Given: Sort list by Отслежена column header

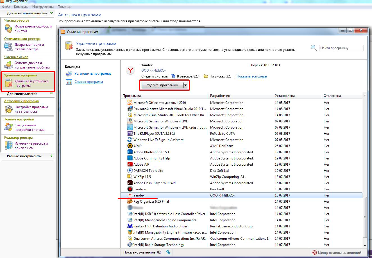Looking at the screenshot, I should point(342,96).
